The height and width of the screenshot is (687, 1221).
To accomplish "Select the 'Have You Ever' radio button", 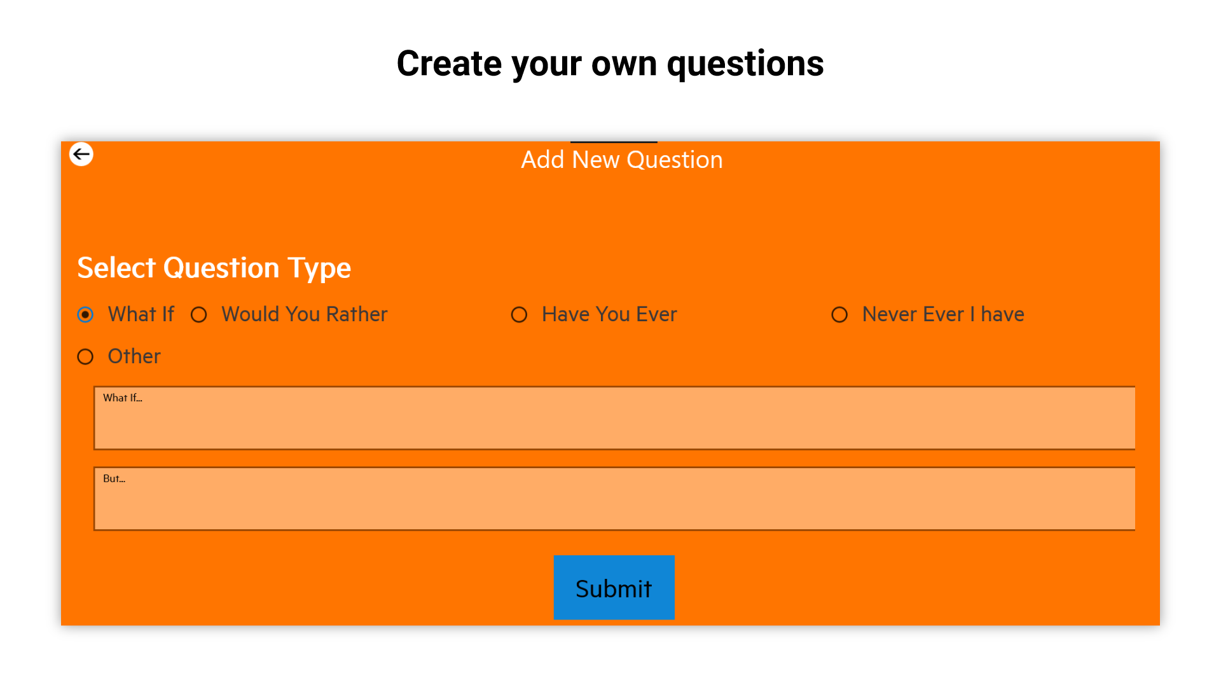I will tap(519, 315).
